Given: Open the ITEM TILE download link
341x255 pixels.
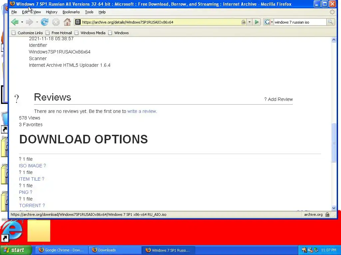Looking at the screenshot, I should [x=32, y=179].
